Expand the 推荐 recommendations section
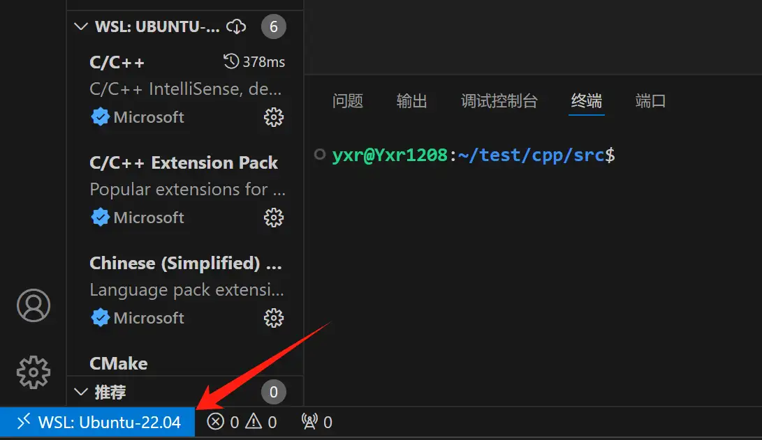The image size is (762, 440). (80, 392)
